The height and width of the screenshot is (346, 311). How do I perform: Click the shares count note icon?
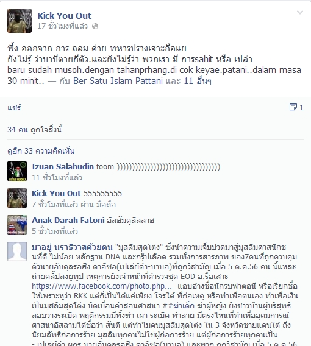(293, 107)
